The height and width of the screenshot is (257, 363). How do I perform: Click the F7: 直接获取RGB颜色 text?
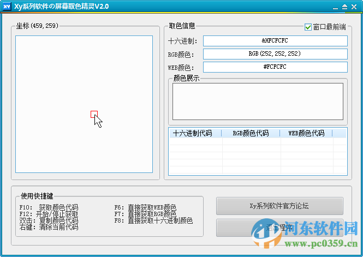(x=145, y=214)
